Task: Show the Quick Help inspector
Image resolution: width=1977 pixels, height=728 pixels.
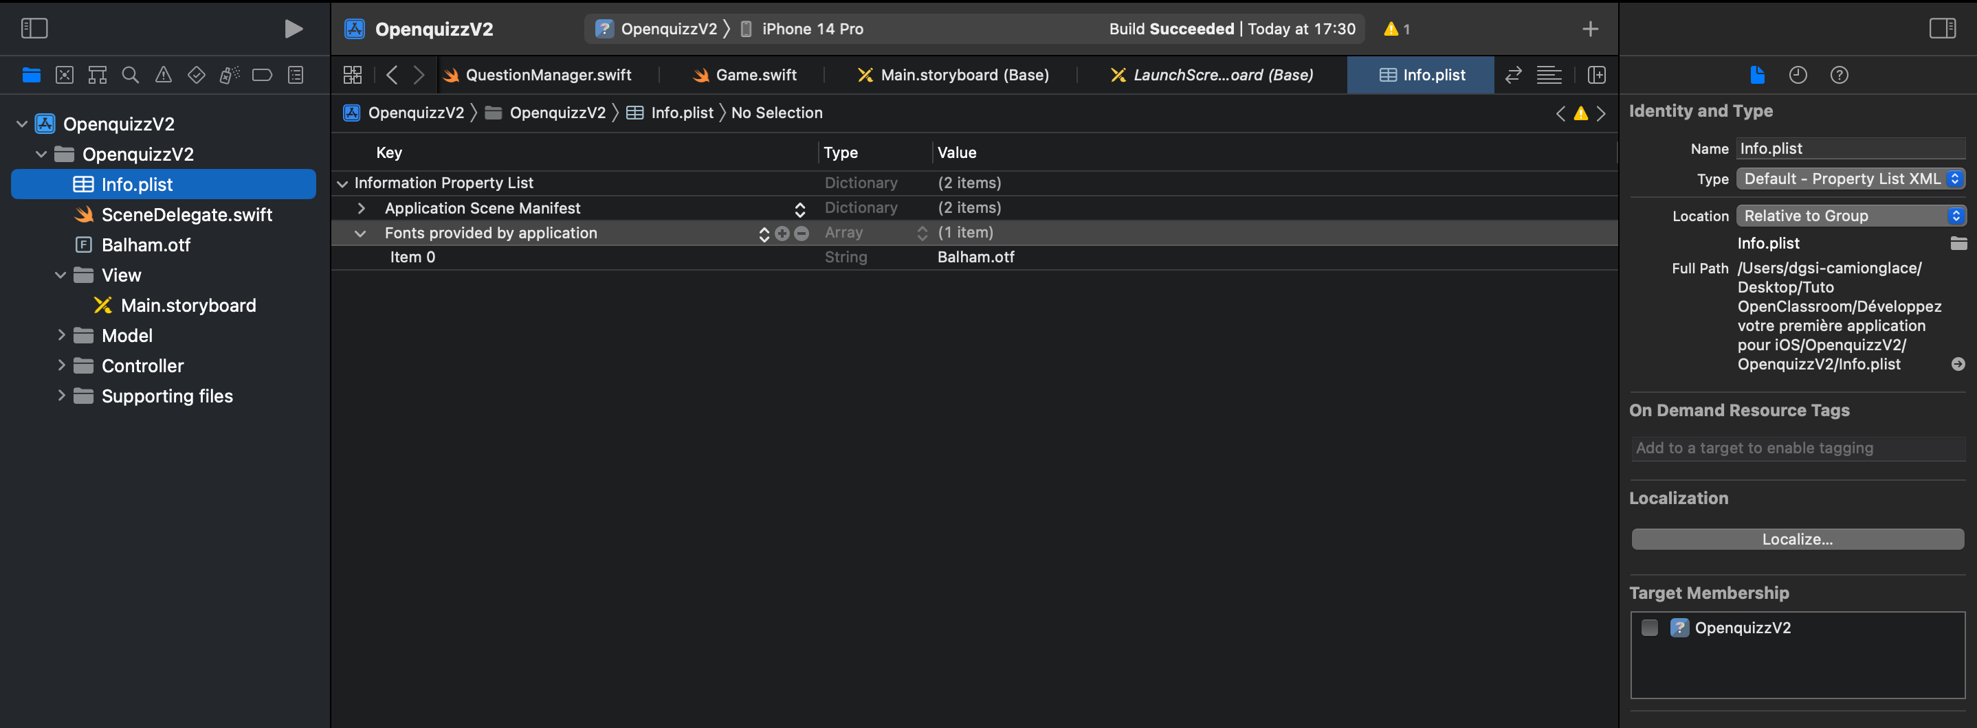Action: [1840, 75]
